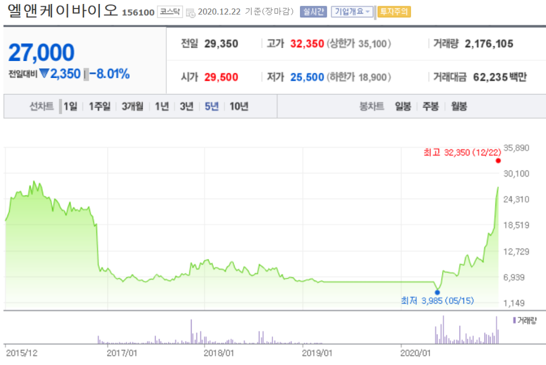
Task: Select the 5년 line chart tab
Action: pos(211,106)
